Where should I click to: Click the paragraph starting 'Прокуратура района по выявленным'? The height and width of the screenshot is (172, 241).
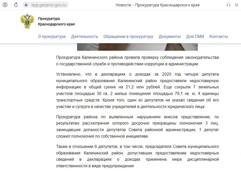137,126
